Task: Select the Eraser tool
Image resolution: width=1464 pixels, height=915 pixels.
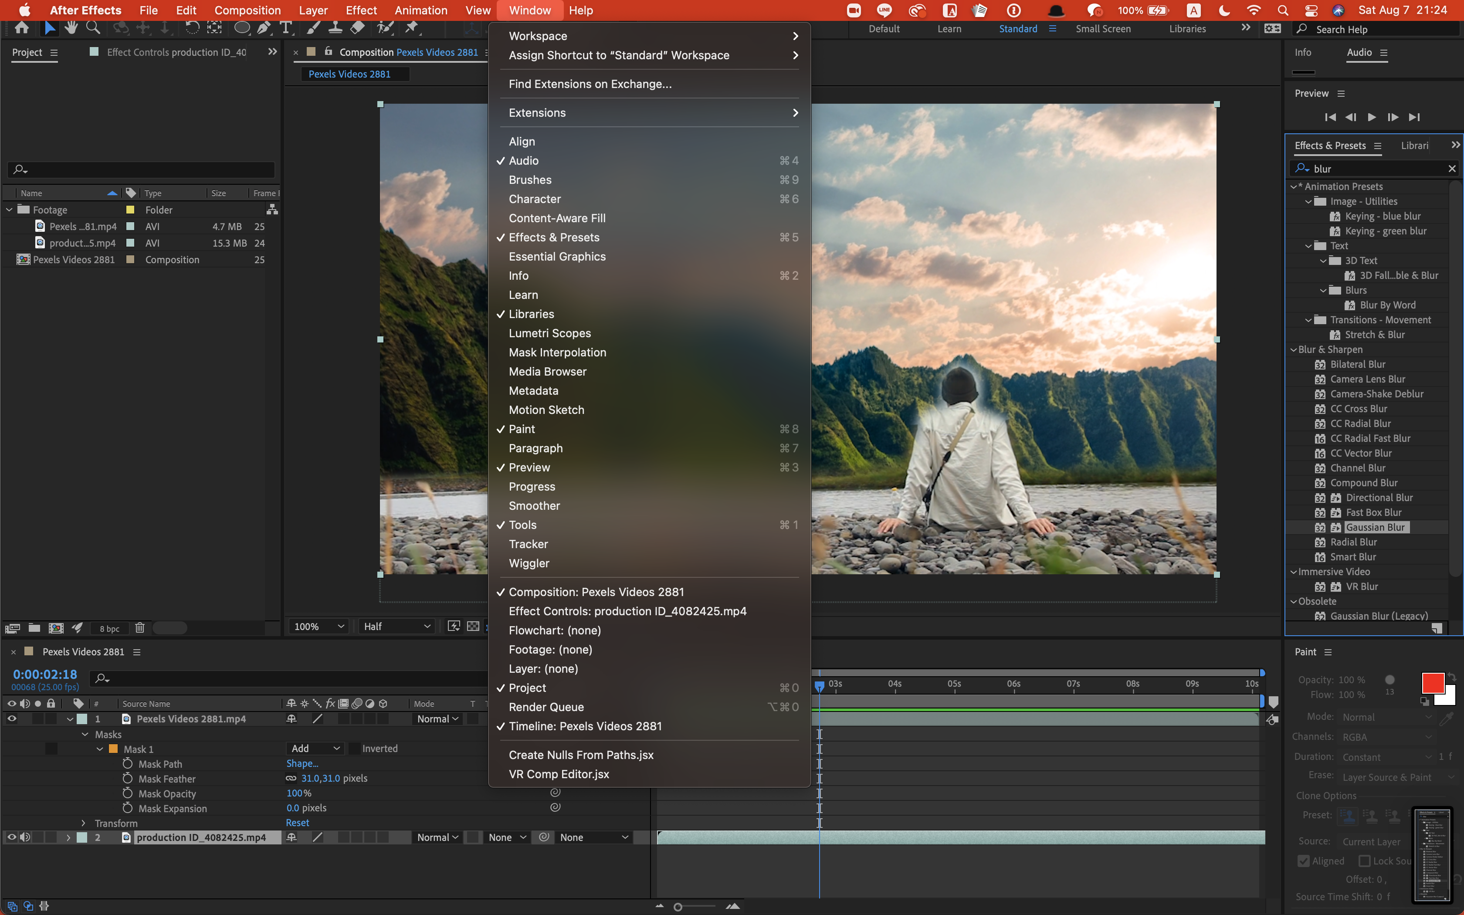Action: (358, 27)
